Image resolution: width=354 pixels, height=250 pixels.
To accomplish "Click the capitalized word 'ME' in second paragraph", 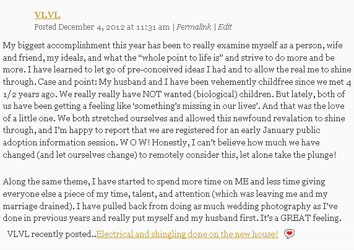I will [241, 181].
